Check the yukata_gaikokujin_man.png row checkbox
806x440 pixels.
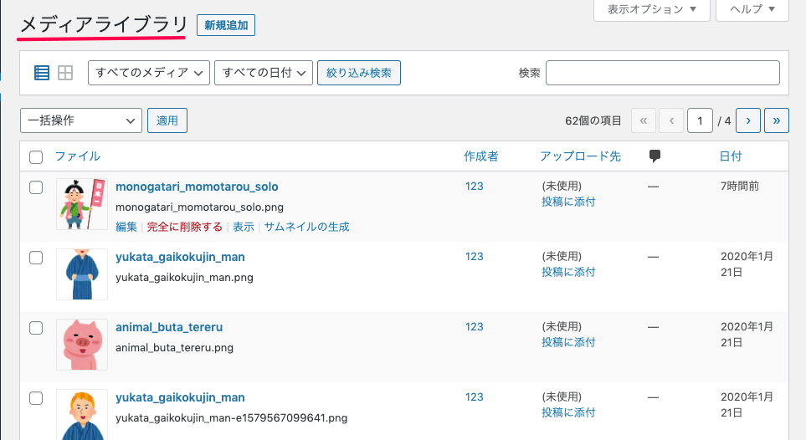(x=36, y=258)
